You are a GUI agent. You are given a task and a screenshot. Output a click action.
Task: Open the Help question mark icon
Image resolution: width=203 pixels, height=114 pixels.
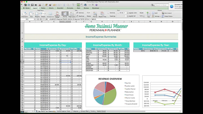coord(96,5)
